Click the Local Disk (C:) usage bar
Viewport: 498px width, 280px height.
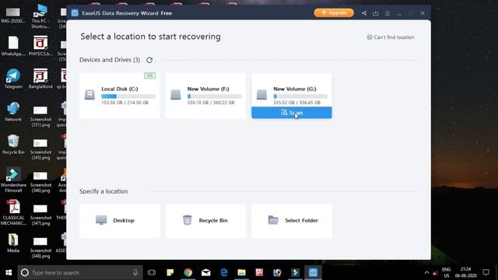click(x=128, y=96)
